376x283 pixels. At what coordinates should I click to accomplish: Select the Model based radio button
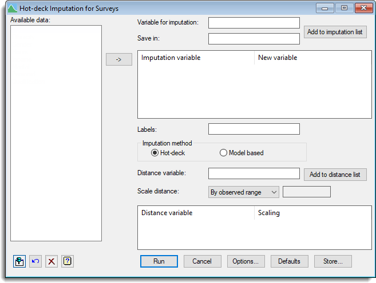pos(223,153)
